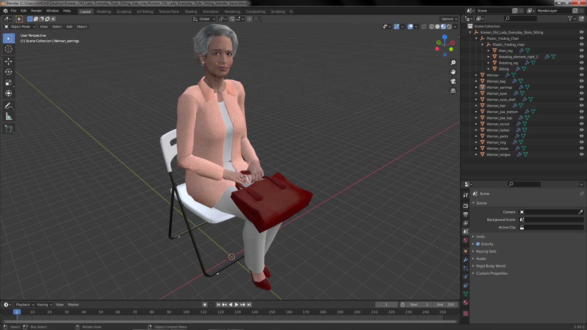
Task: Open the World properties tab
Action: pyautogui.click(x=466, y=240)
